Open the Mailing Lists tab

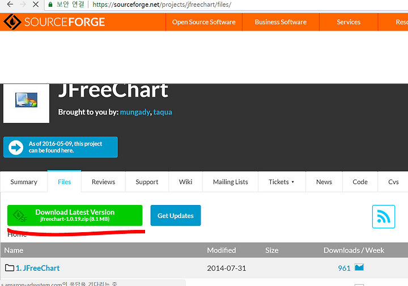(230, 182)
